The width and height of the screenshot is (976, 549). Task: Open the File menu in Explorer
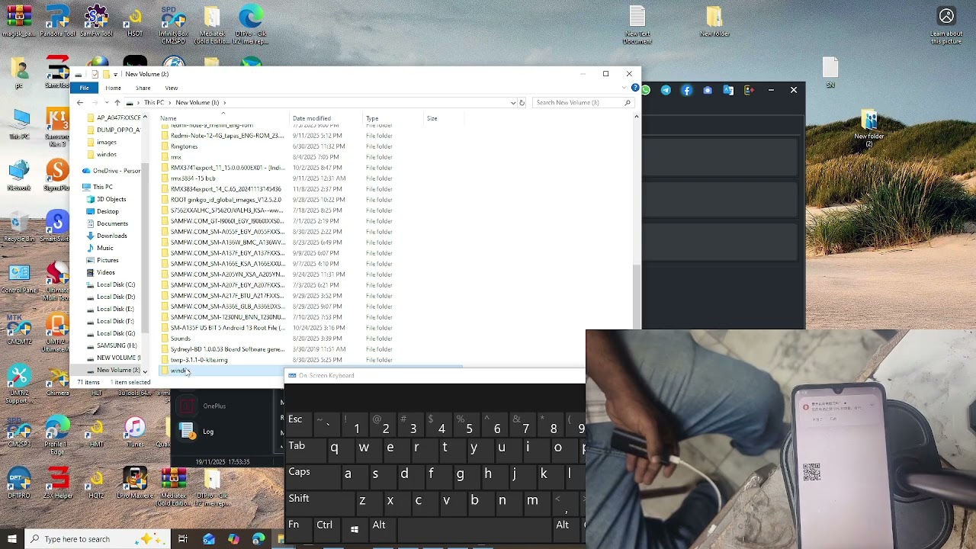[x=85, y=88]
